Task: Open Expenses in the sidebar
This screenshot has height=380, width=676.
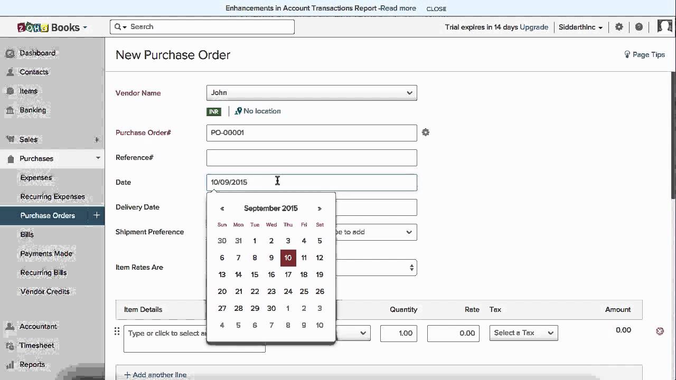Action: (36, 178)
